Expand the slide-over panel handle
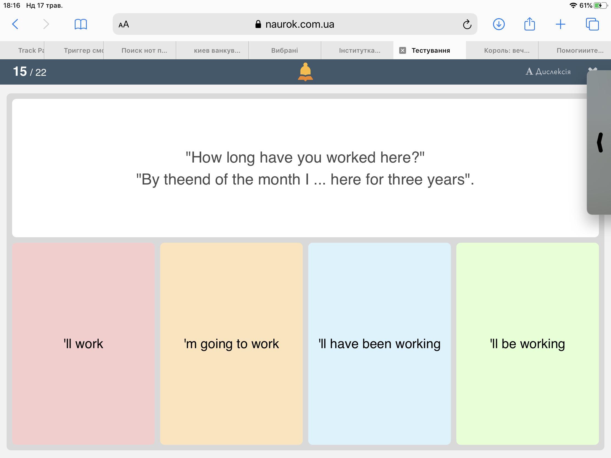This screenshot has width=611, height=458. [x=600, y=143]
